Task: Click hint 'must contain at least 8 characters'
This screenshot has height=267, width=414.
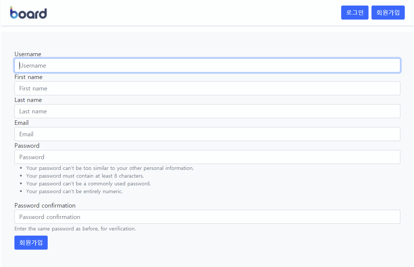Action: tap(85, 176)
